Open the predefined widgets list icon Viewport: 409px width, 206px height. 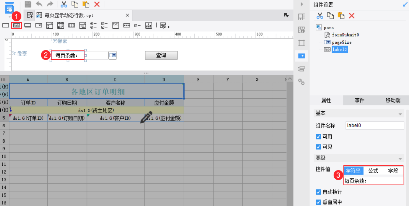click(164, 25)
